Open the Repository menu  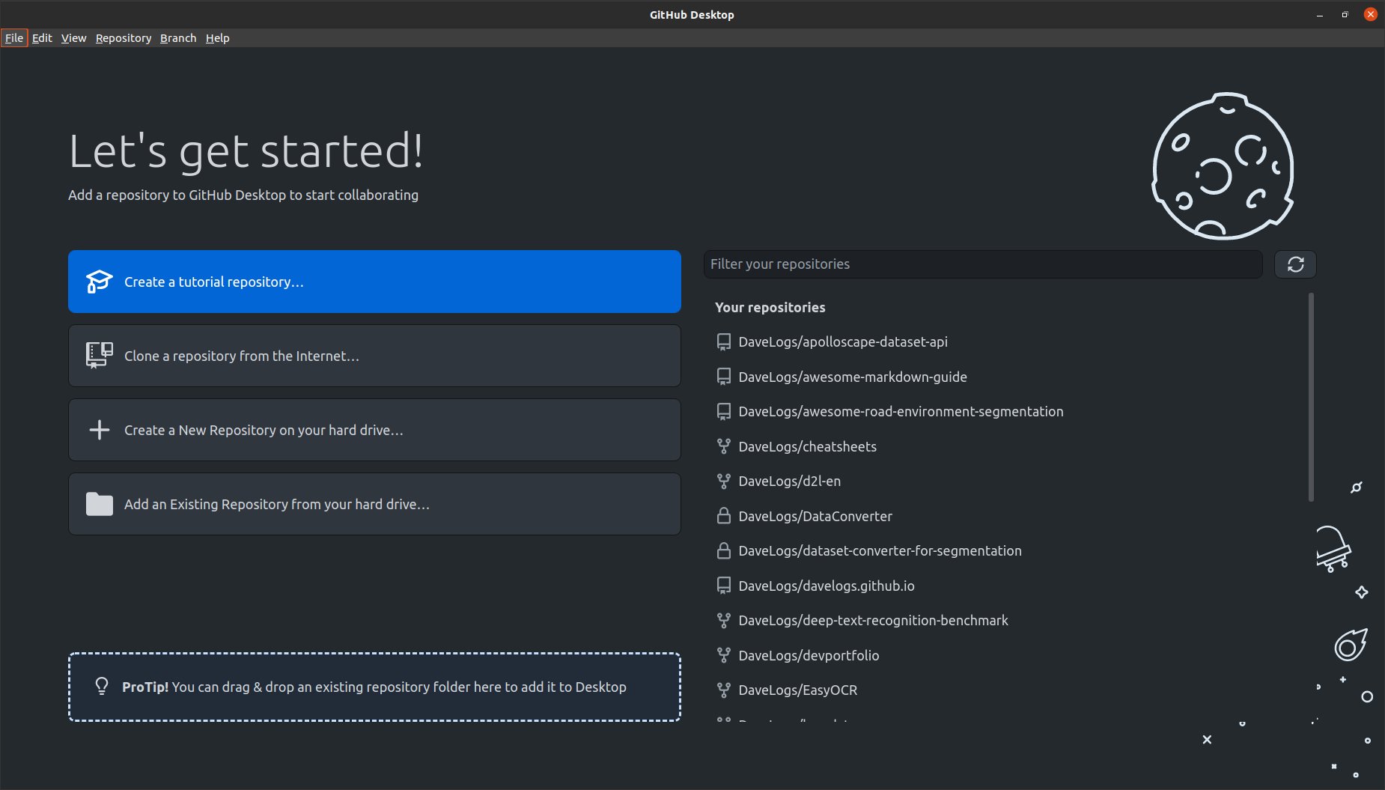coord(124,38)
